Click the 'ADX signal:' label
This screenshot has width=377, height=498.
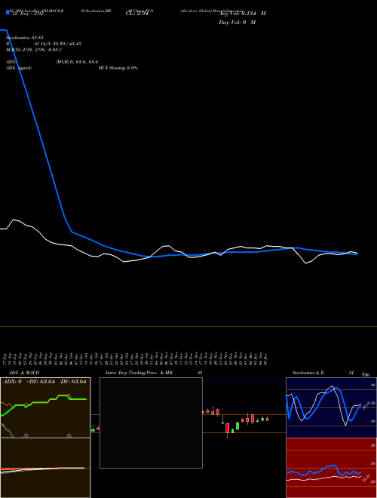coord(19,68)
